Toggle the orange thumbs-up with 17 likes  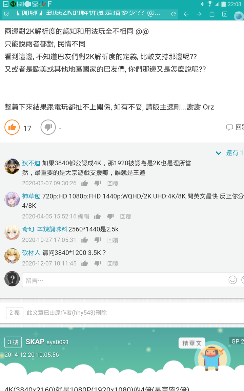click(12, 127)
